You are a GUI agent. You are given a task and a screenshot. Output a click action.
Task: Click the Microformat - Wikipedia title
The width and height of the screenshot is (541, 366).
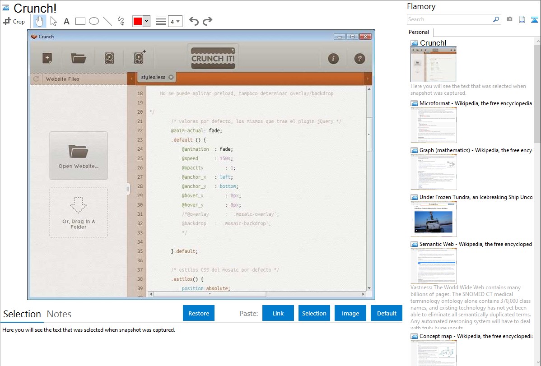tap(476, 103)
